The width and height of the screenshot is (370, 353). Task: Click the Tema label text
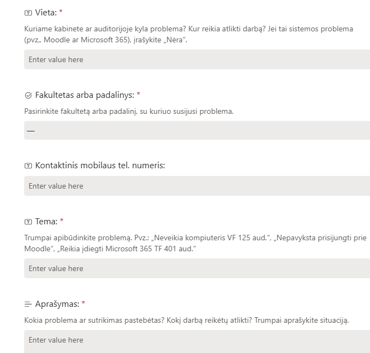(46, 222)
